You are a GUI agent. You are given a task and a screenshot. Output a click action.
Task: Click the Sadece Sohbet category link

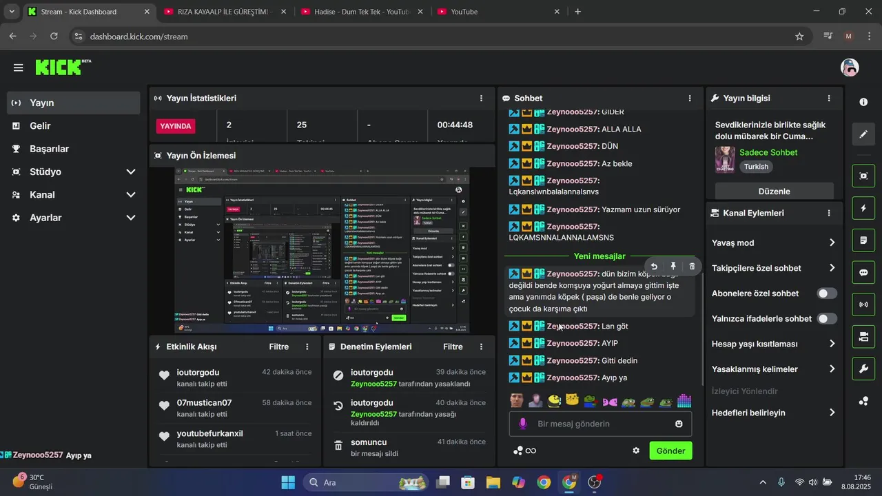pyautogui.click(x=768, y=152)
